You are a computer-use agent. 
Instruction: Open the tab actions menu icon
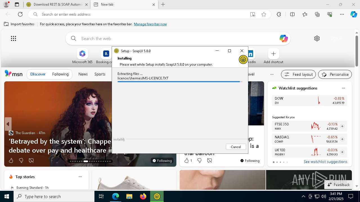(17, 4)
